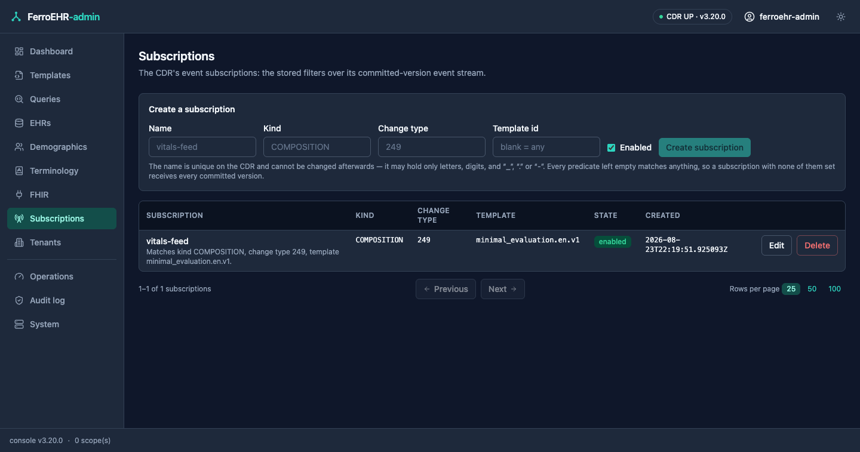Click the CHANGE TYPE column header
Image resolution: width=860 pixels, height=452 pixels.
(434, 216)
